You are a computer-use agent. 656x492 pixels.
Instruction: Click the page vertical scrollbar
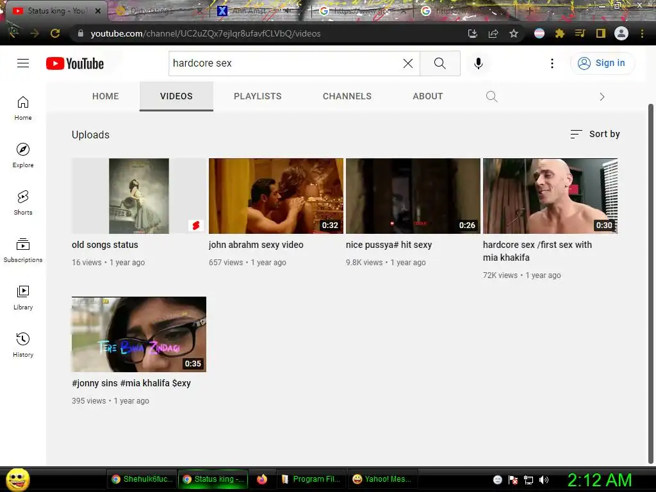tap(651, 284)
